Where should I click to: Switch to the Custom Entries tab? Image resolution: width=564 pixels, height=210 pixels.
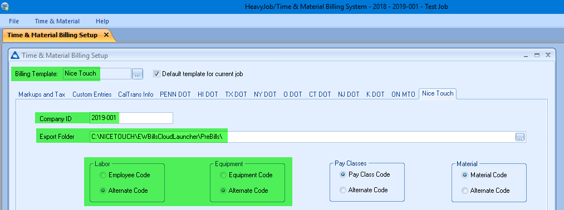[x=92, y=94]
